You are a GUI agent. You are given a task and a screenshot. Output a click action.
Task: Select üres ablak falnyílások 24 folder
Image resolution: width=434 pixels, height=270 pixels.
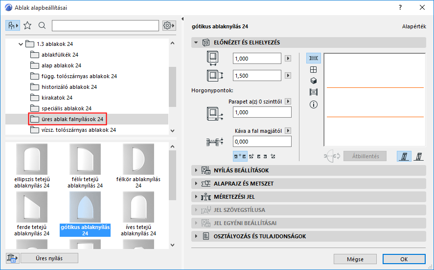click(68, 119)
